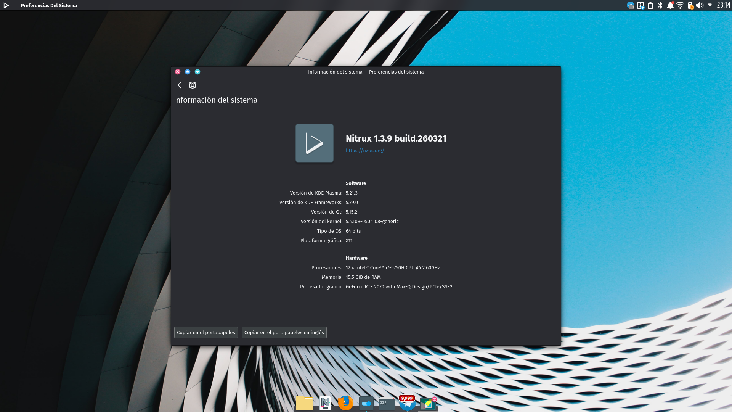Click the 64 bits OS type value
Viewport: 732px width, 412px height.
pos(353,231)
